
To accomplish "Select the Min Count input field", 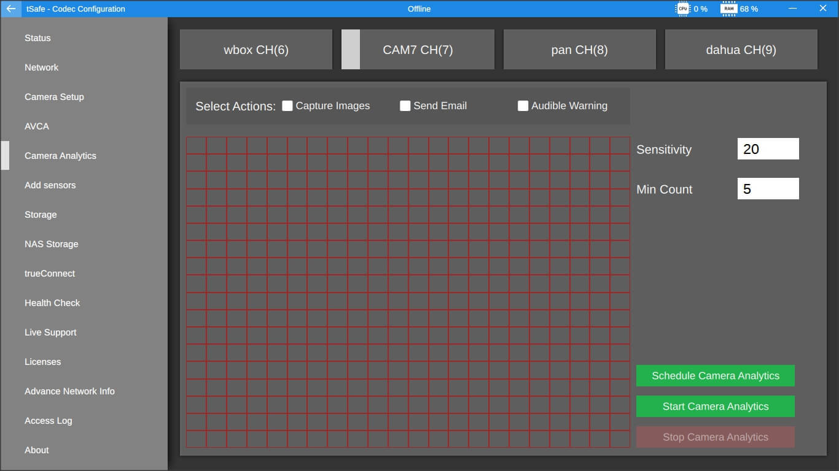I will (768, 188).
